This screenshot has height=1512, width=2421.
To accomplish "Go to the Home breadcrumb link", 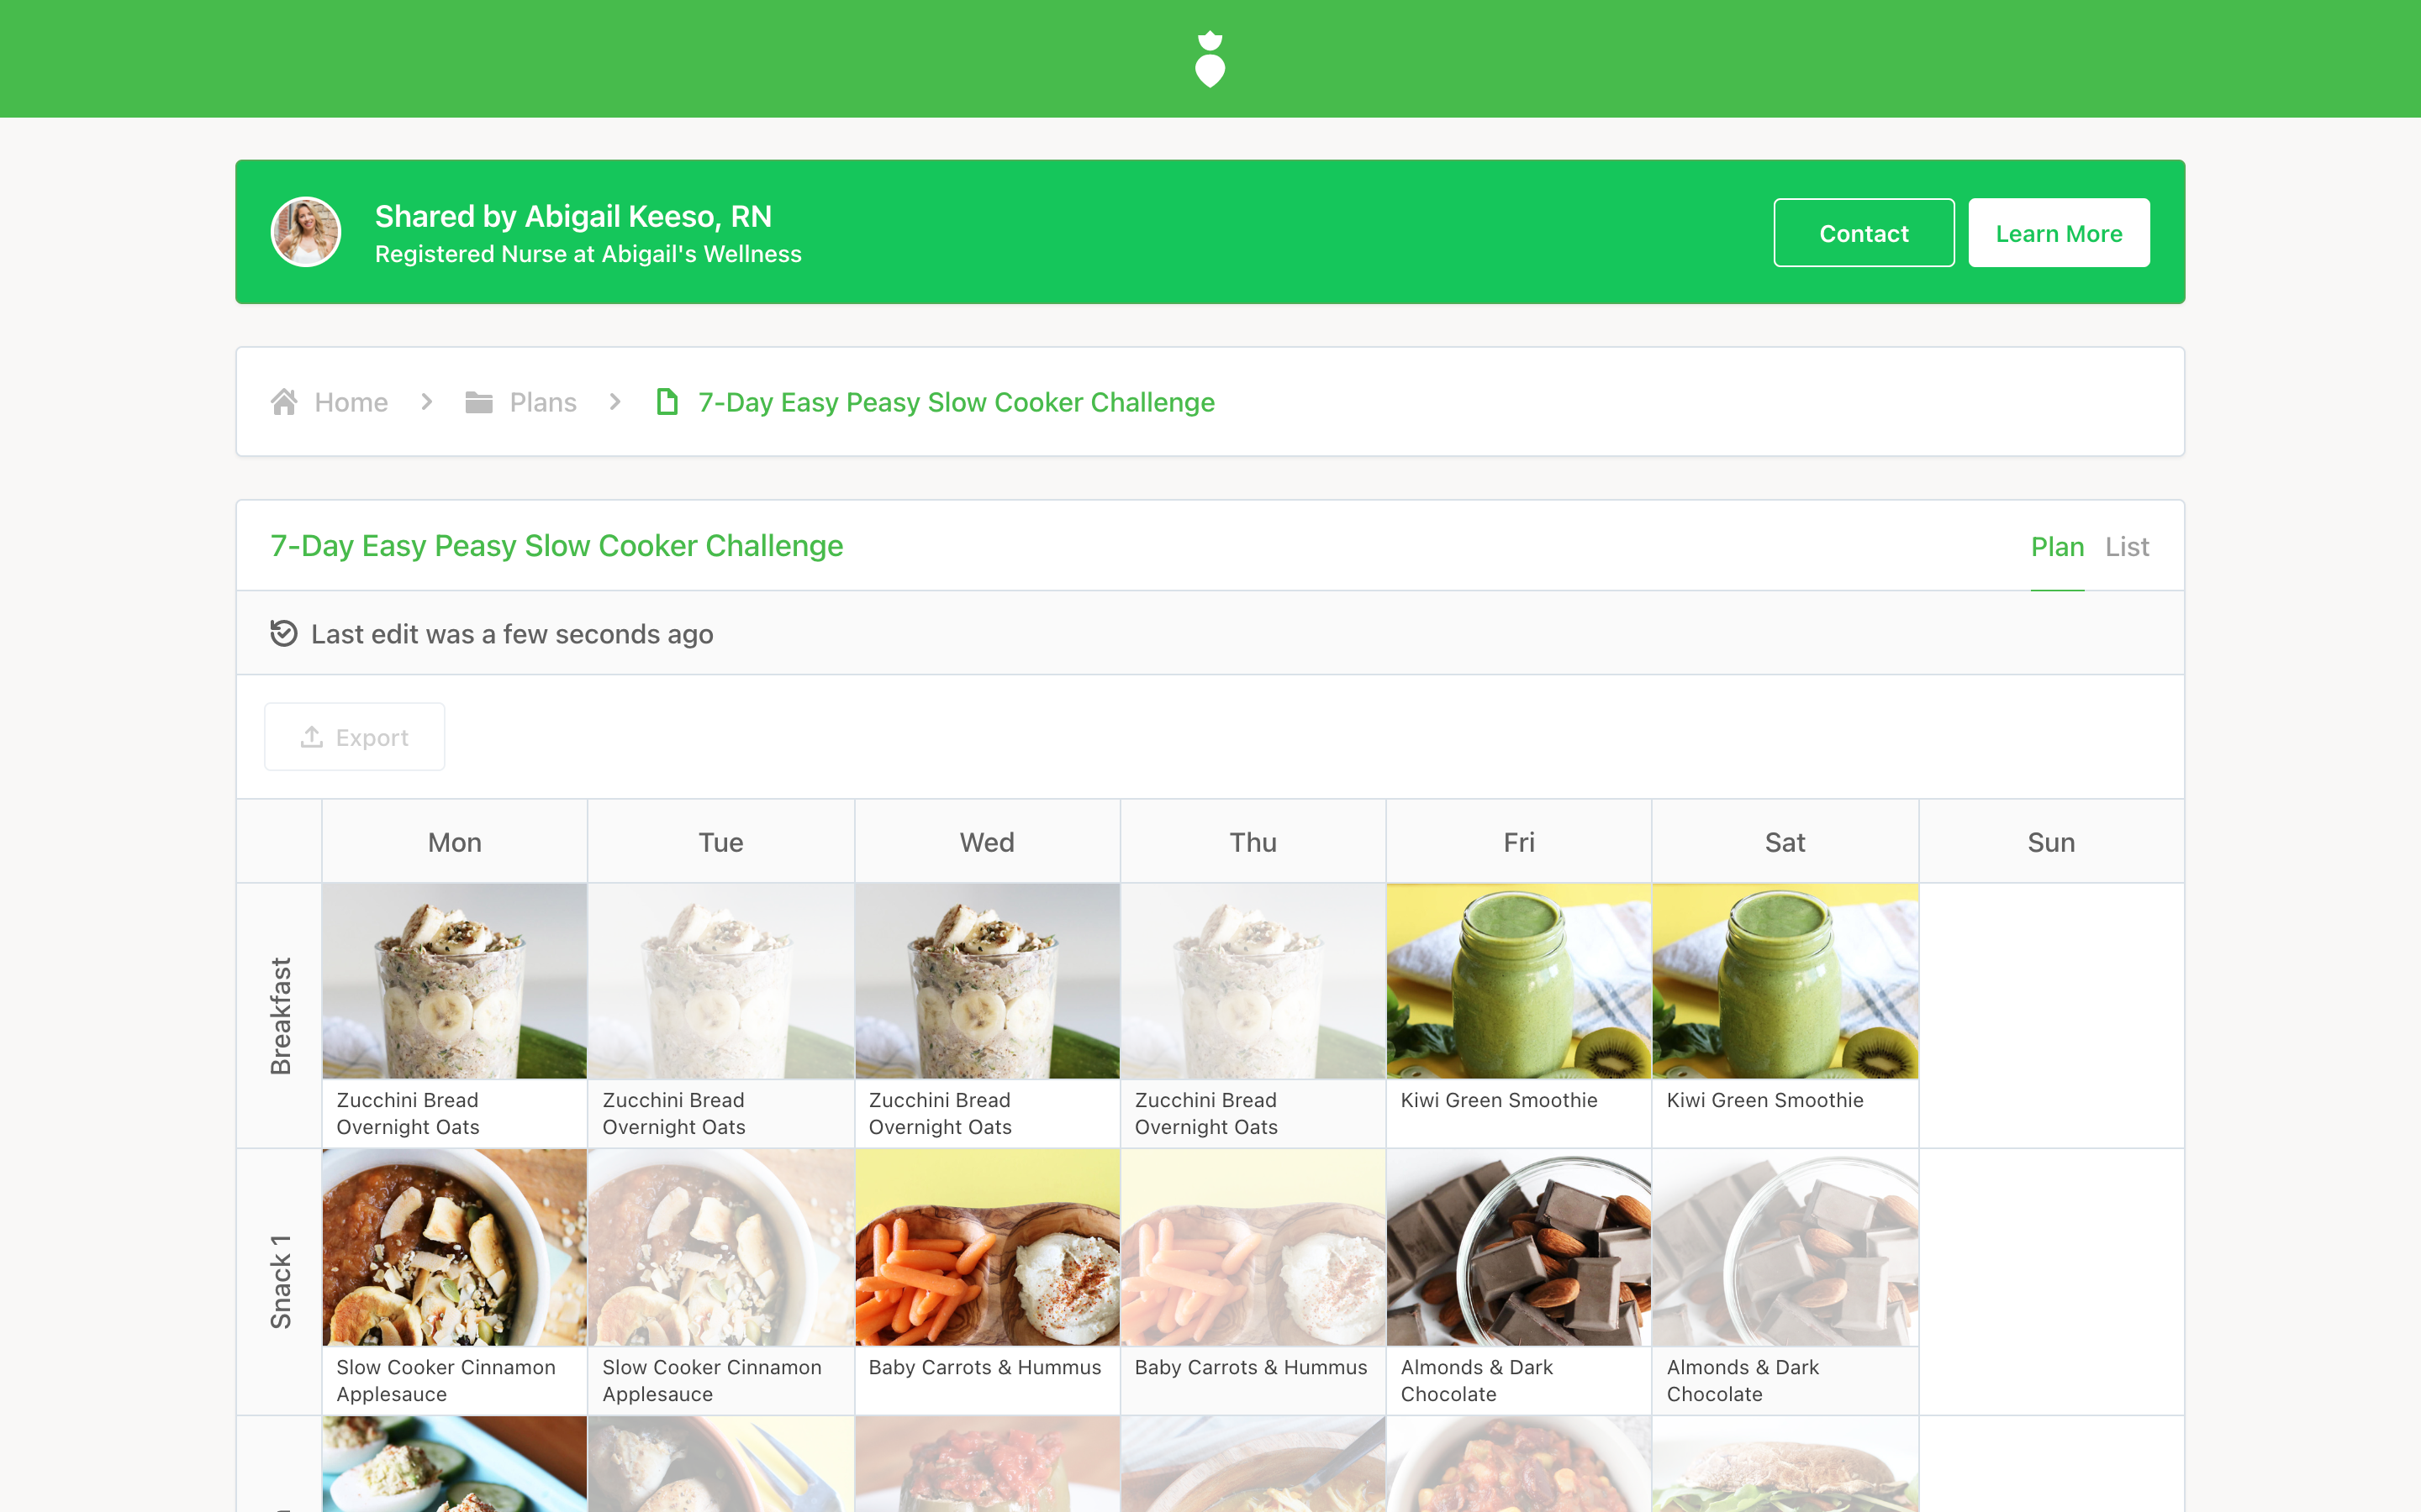I will point(351,402).
